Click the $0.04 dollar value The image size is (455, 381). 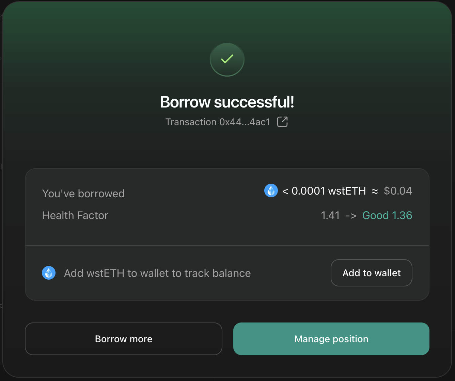point(398,191)
